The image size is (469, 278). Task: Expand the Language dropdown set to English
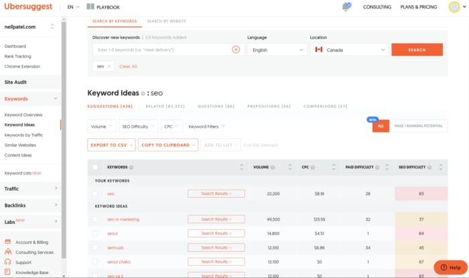coord(277,49)
